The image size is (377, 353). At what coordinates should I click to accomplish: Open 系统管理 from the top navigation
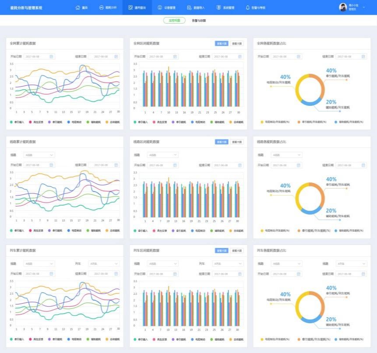[225, 7]
